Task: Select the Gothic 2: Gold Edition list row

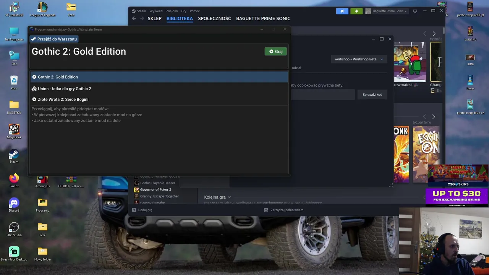Action: point(159,77)
